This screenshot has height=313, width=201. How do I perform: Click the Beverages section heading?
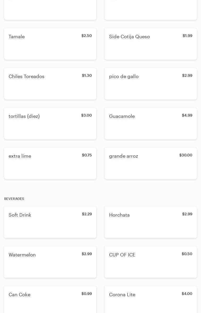pos(14,199)
